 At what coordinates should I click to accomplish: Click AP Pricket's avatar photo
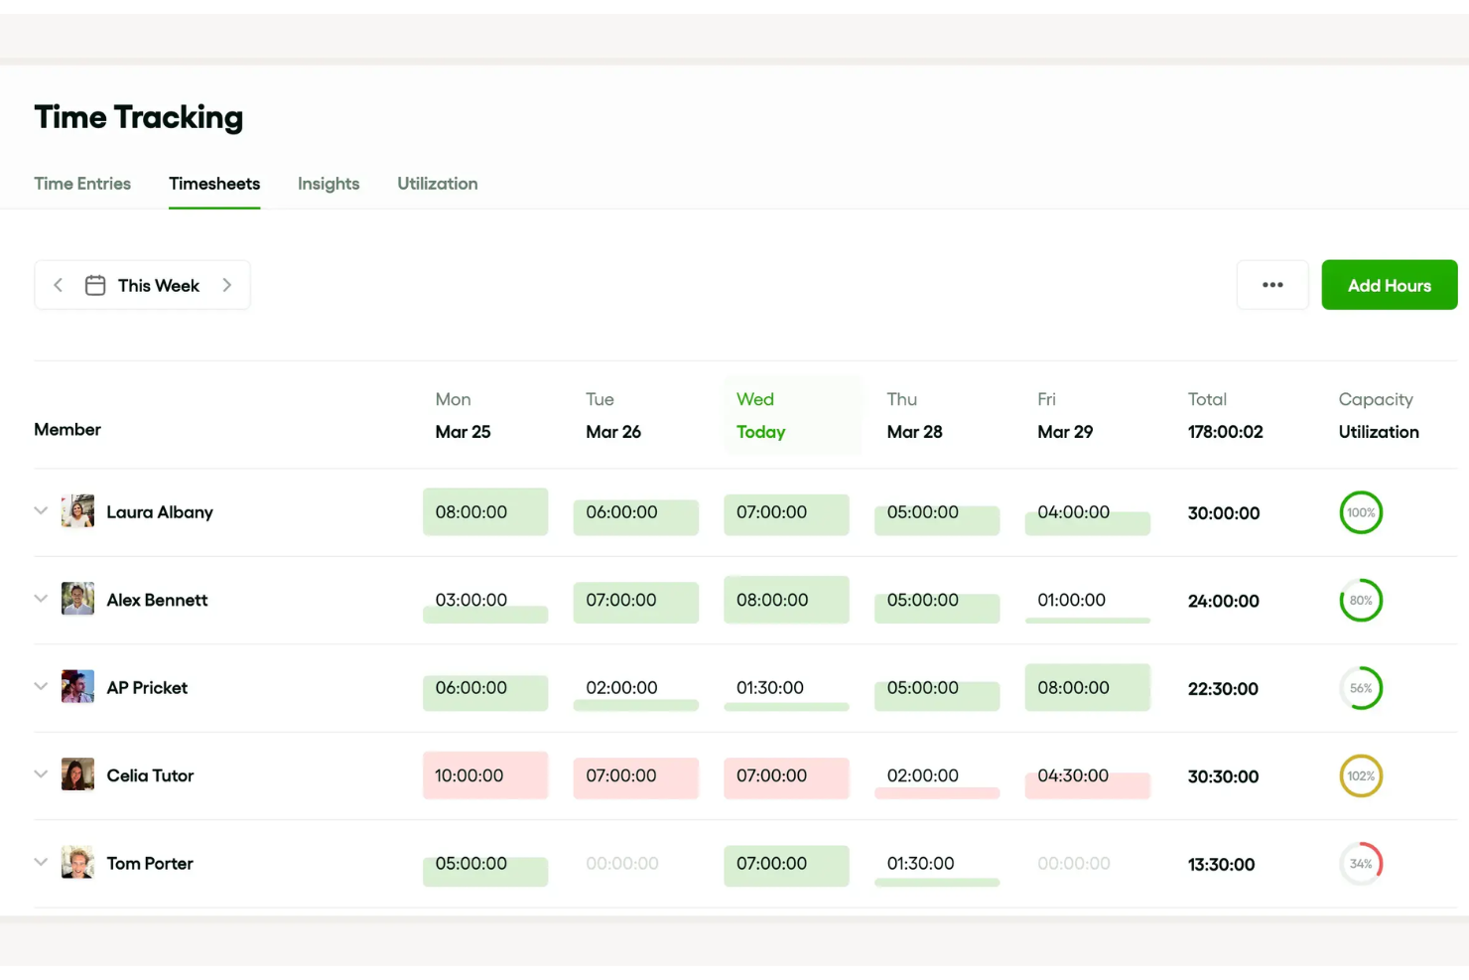click(77, 686)
